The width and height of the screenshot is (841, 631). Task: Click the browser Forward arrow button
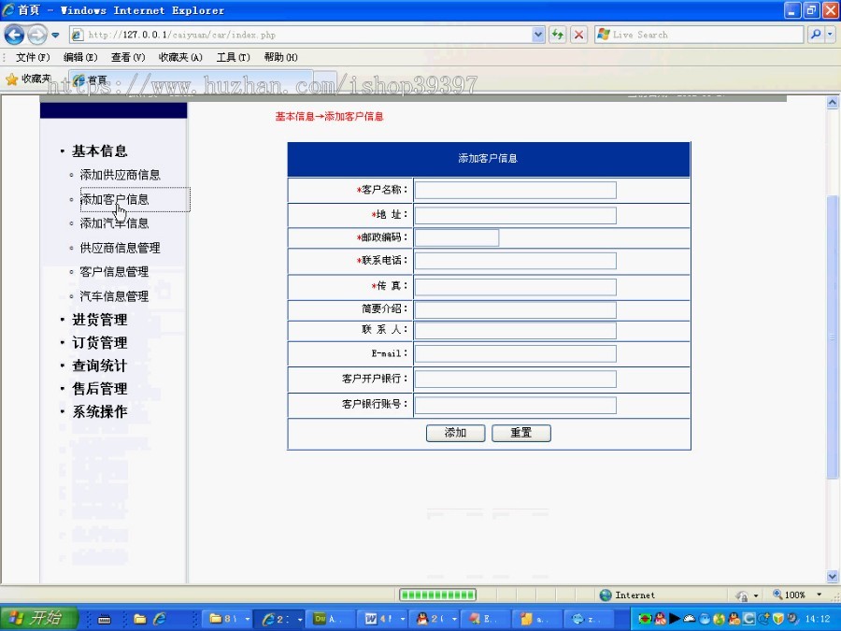coord(37,35)
